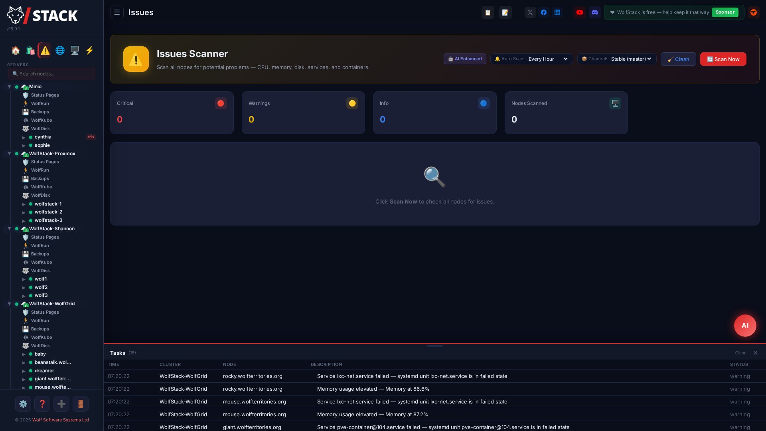Open the Help question mark icon
The width and height of the screenshot is (766, 431).
point(42,404)
